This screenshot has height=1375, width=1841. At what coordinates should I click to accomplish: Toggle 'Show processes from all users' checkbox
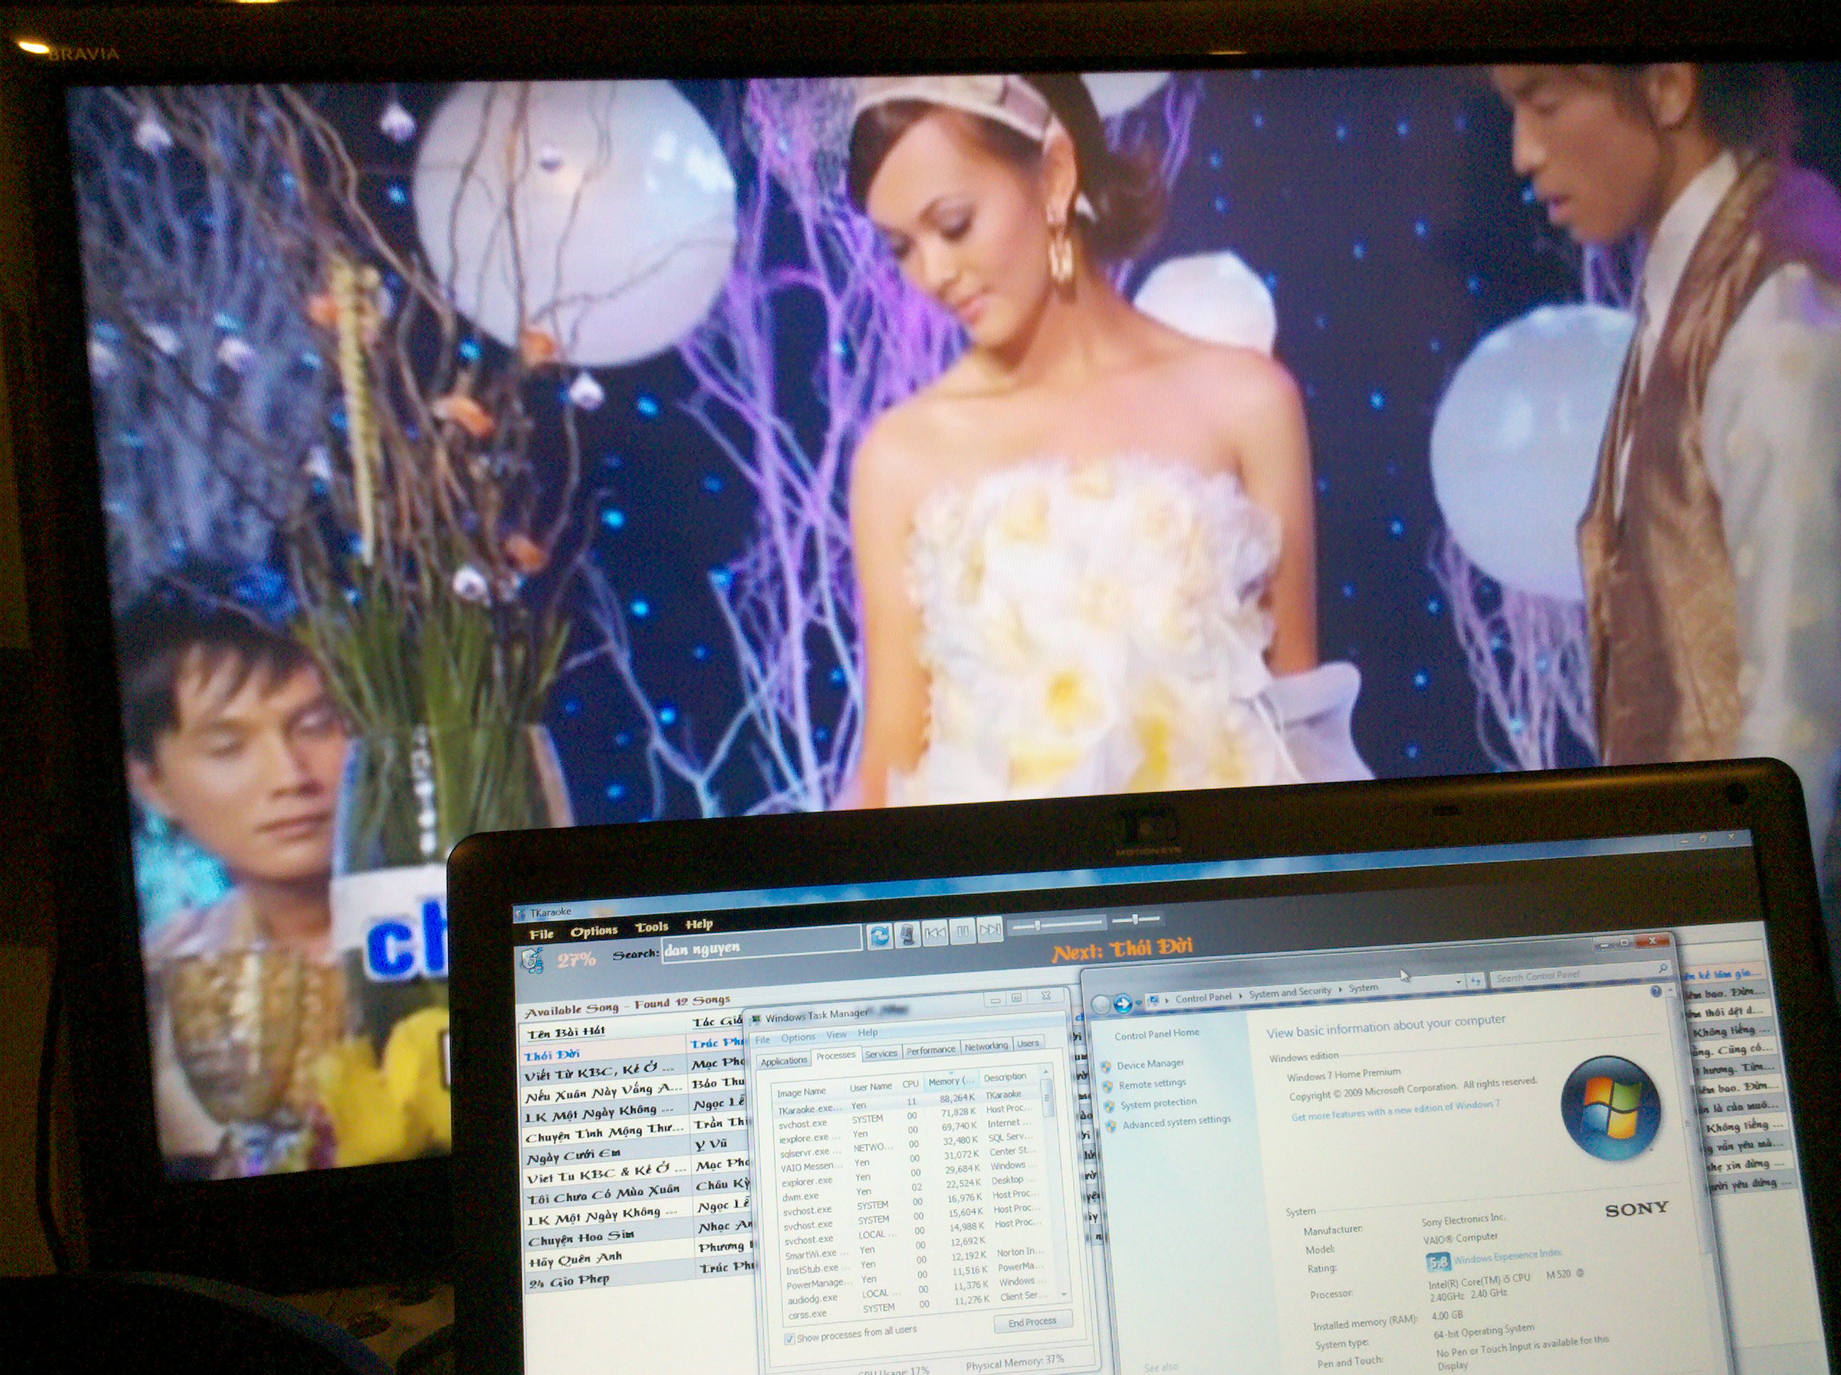tap(789, 1338)
